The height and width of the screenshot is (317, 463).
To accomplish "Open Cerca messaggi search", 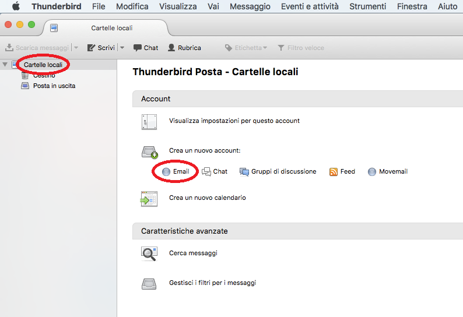I will [193, 253].
